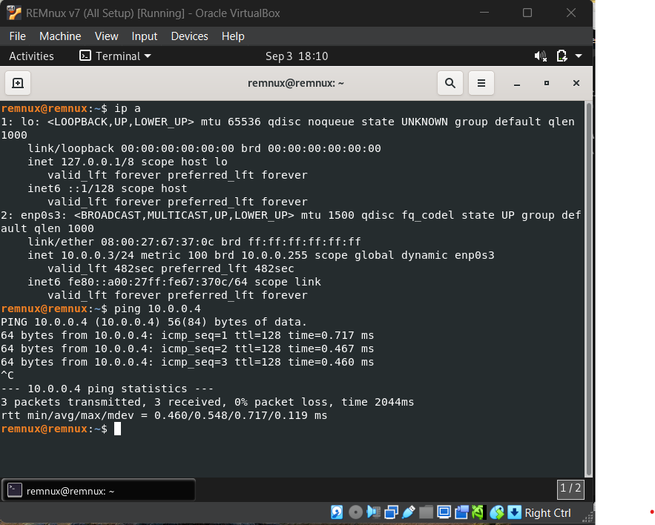The width and height of the screenshot is (655, 525).
Task: Click the Sep 3 18:10 clock
Action: 297,56
